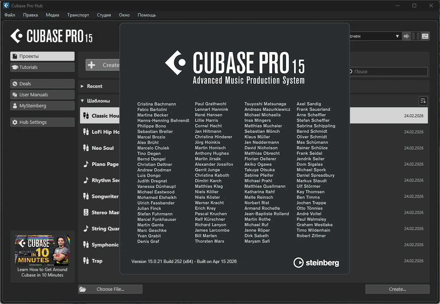Select the String Quartet template
Screen dimensions: 440x304
pyautogui.click(x=254, y=229)
